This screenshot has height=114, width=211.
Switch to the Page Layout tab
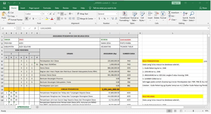34,8
